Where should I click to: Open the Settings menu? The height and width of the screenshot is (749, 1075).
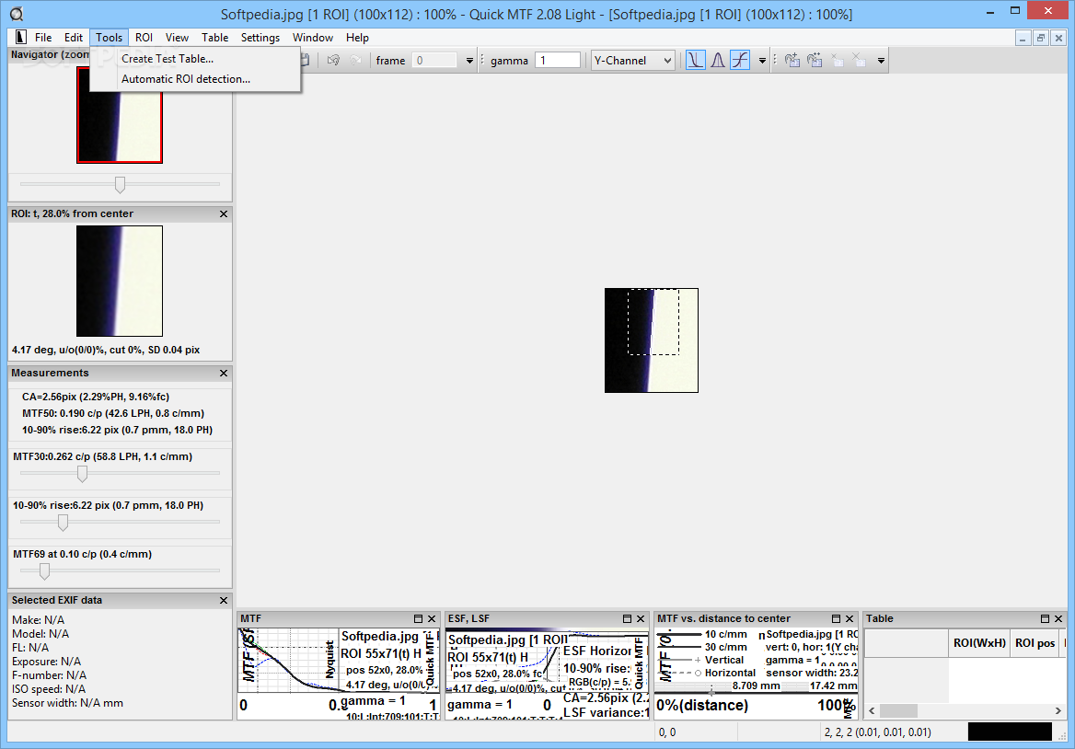pos(260,38)
